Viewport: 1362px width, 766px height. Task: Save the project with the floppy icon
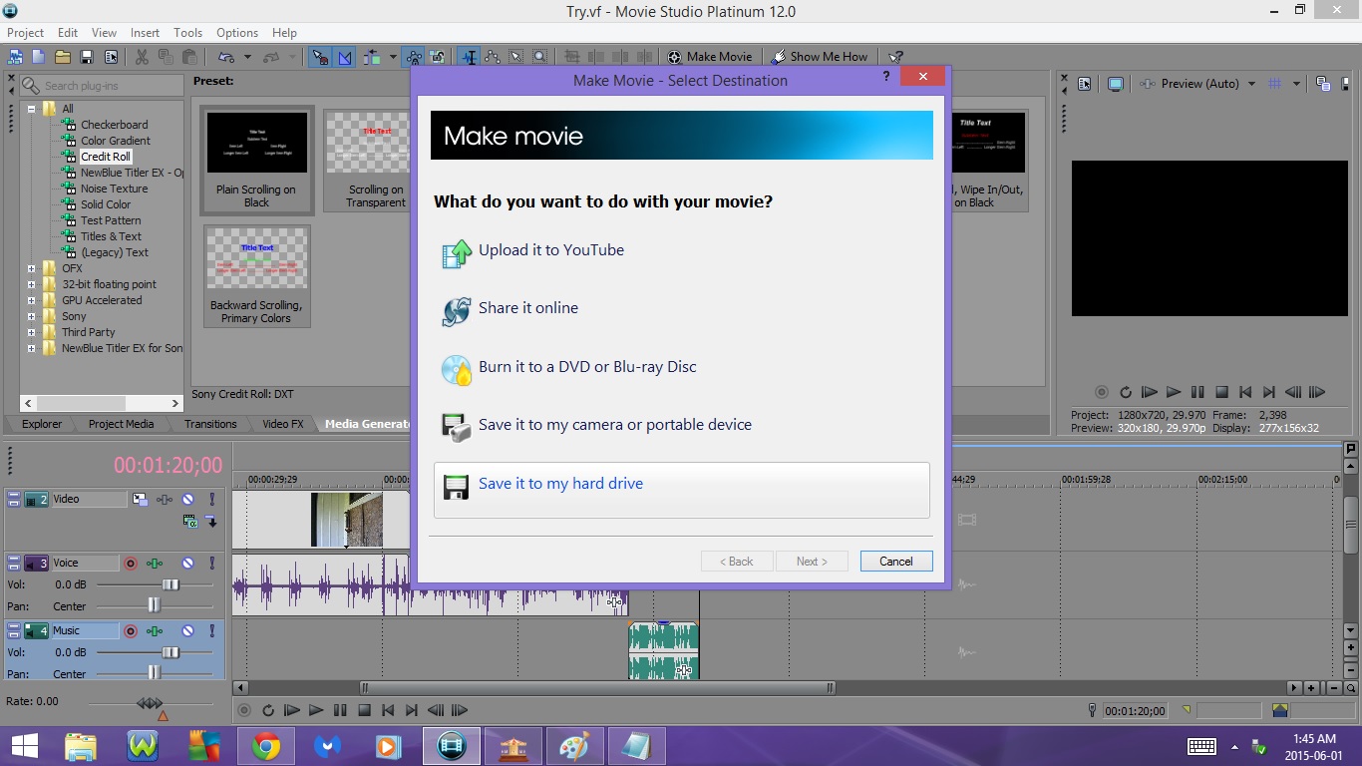point(87,57)
